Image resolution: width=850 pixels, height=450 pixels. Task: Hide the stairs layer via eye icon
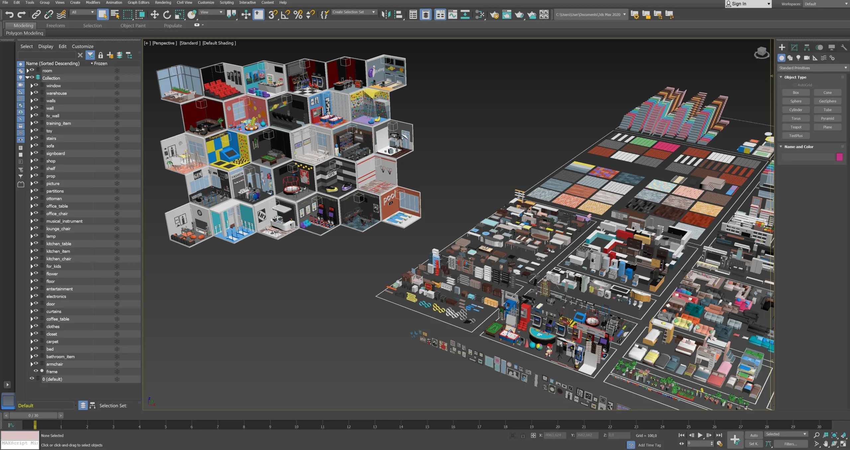[36, 138]
